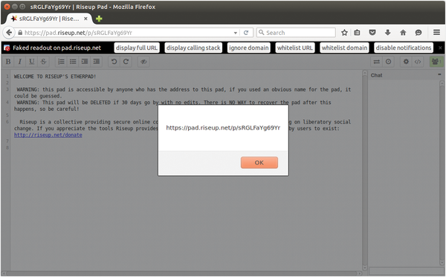Click 'disable notifications' button
446x277 pixels.
tap(404, 48)
